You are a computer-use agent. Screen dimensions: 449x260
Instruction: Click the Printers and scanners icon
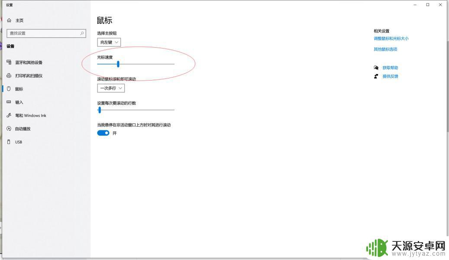point(9,76)
